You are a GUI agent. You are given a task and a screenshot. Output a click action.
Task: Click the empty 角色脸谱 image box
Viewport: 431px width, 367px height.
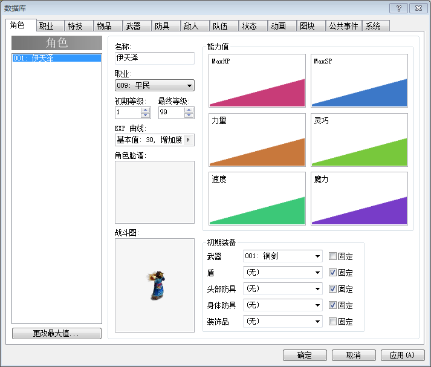pos(155,192)
